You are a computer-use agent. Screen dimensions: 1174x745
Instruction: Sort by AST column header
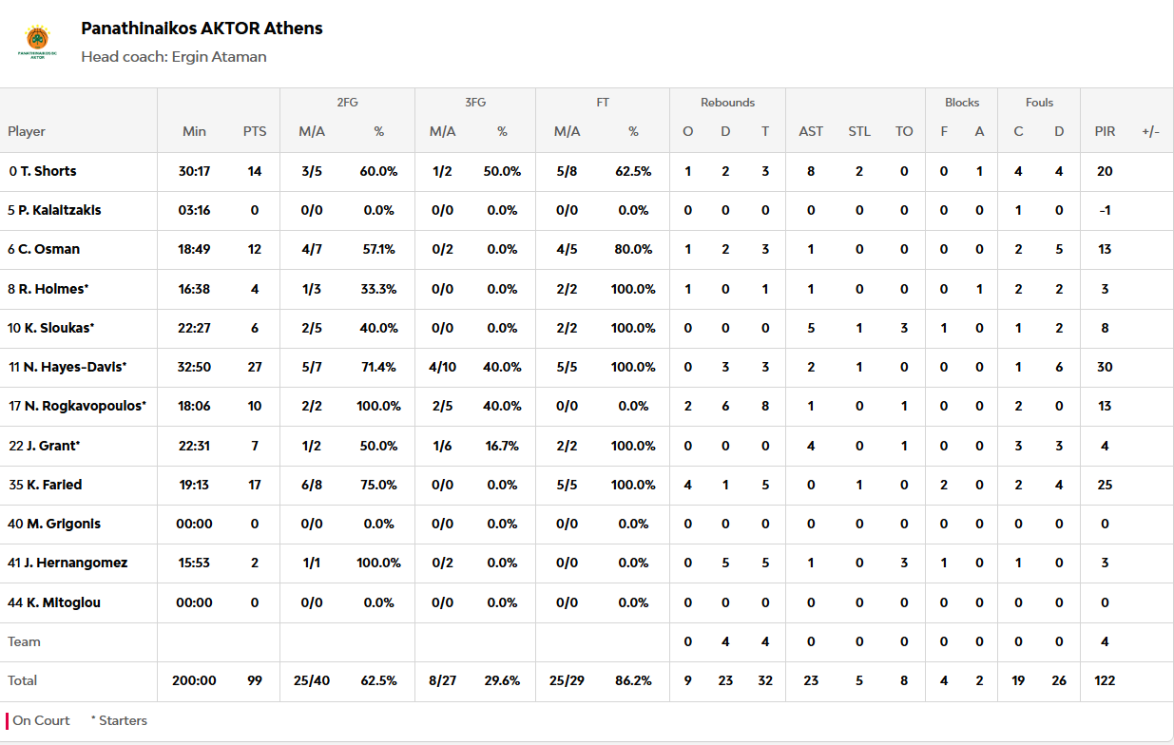coord(811,131)
